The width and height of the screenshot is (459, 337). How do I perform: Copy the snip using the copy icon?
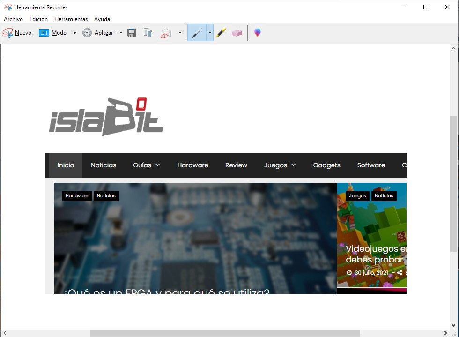(x=148, y=33)
